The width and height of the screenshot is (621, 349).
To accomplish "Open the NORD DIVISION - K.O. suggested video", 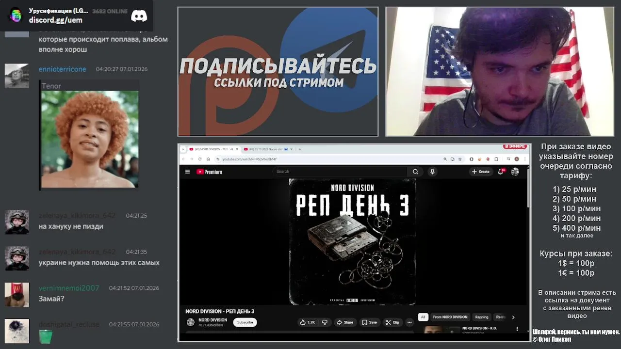I will coord(479,329).
